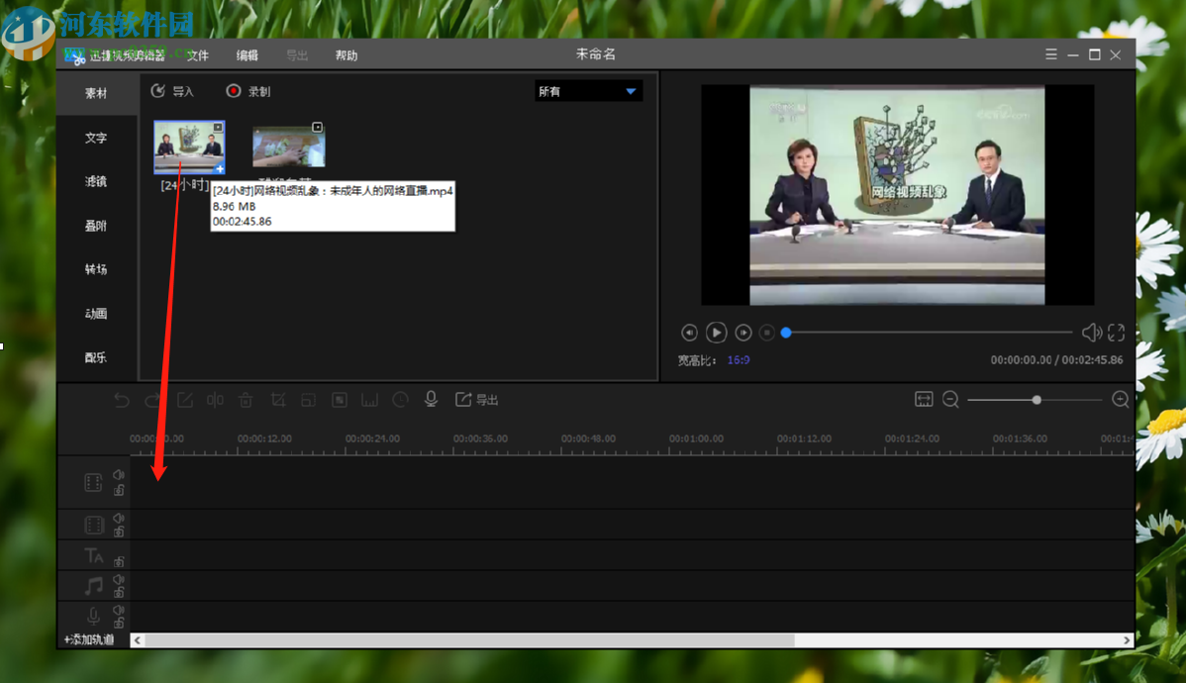The height and width of the screenshot is (683, 1186).
Task: Click the fit-timeline-to-window icon
Action: pyautogui.click(x=924, y=399)
